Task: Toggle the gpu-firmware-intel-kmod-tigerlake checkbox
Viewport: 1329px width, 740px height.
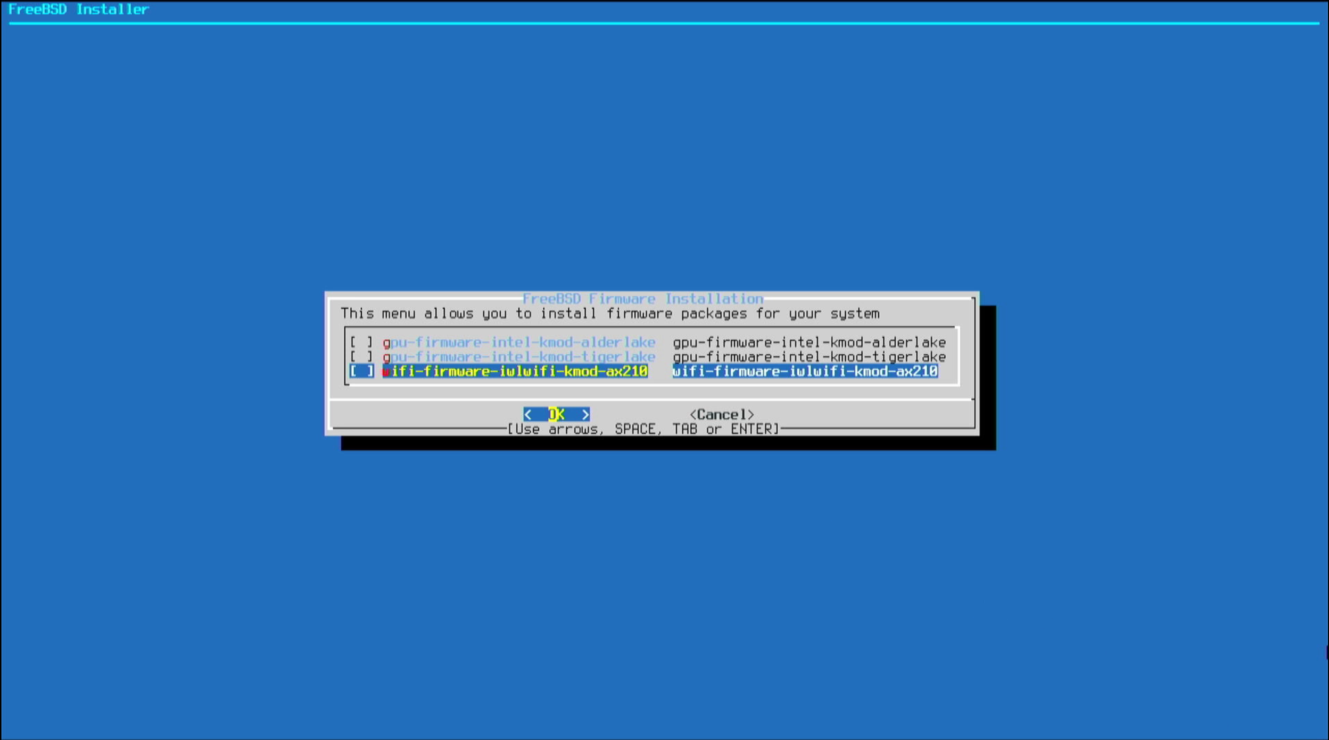Action: pyautogui.click(x=361, y=357)
